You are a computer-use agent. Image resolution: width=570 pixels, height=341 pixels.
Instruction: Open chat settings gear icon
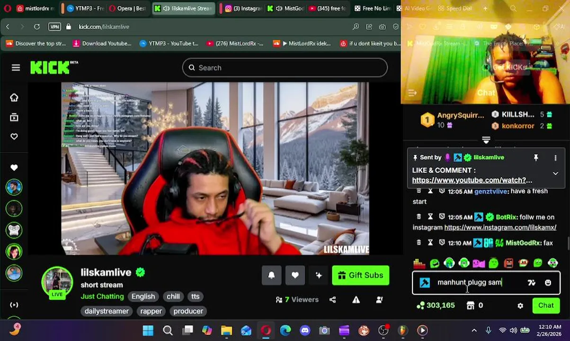[520, 306]
